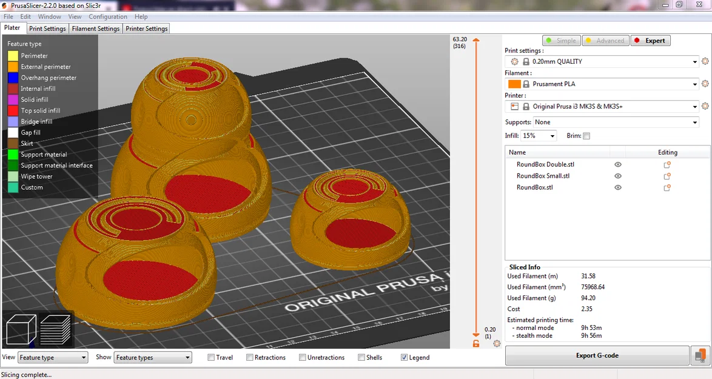Screen dimensions: 712x379
Task: Open Filament settings gear icon
Action: 705,84
